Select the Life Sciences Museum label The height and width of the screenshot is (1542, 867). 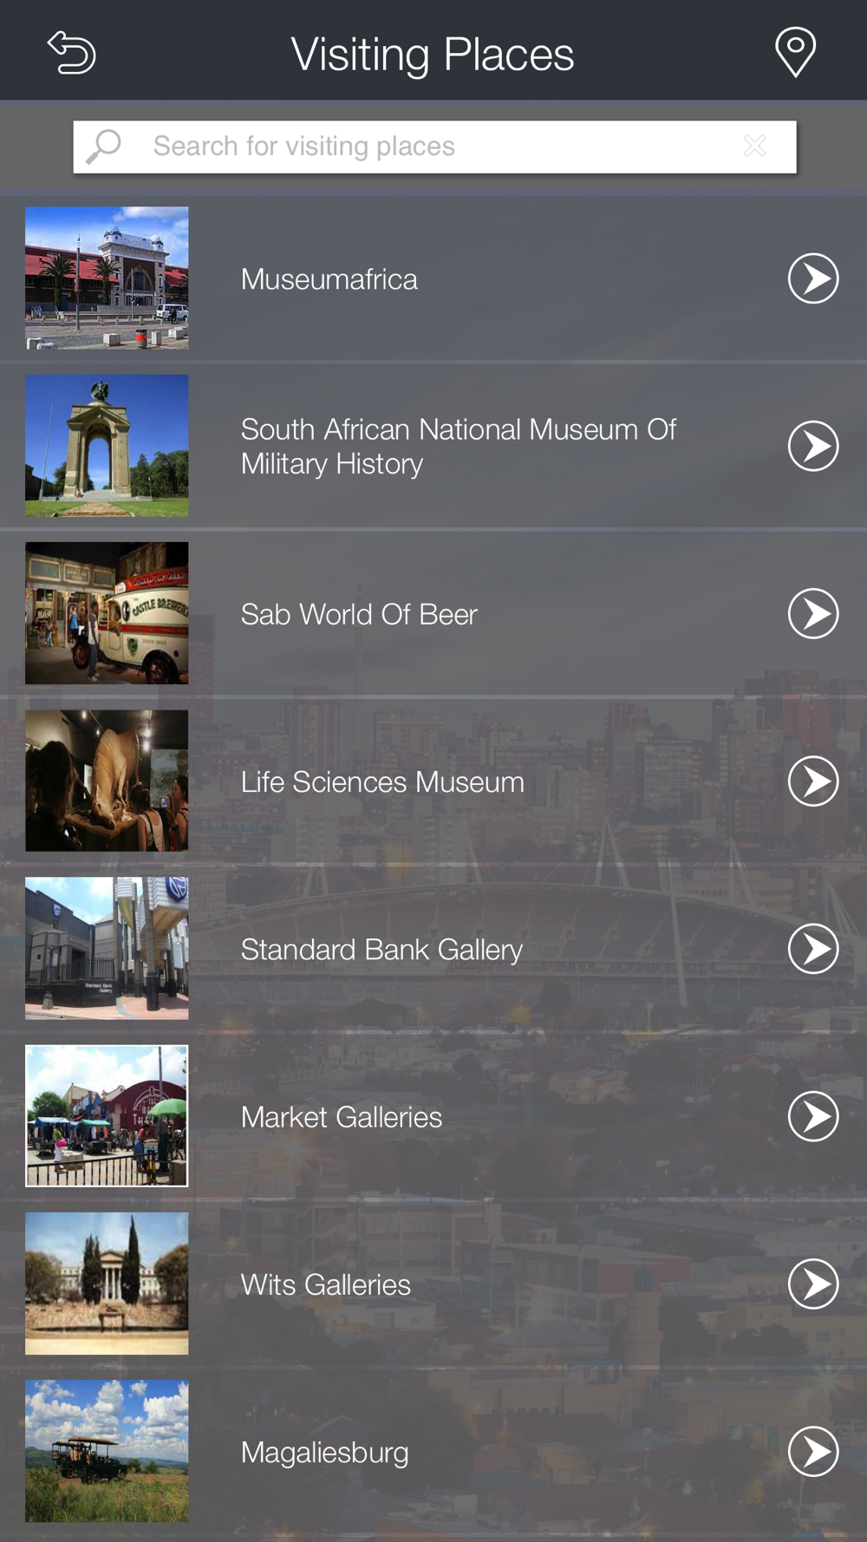click(x=382, y=781)
